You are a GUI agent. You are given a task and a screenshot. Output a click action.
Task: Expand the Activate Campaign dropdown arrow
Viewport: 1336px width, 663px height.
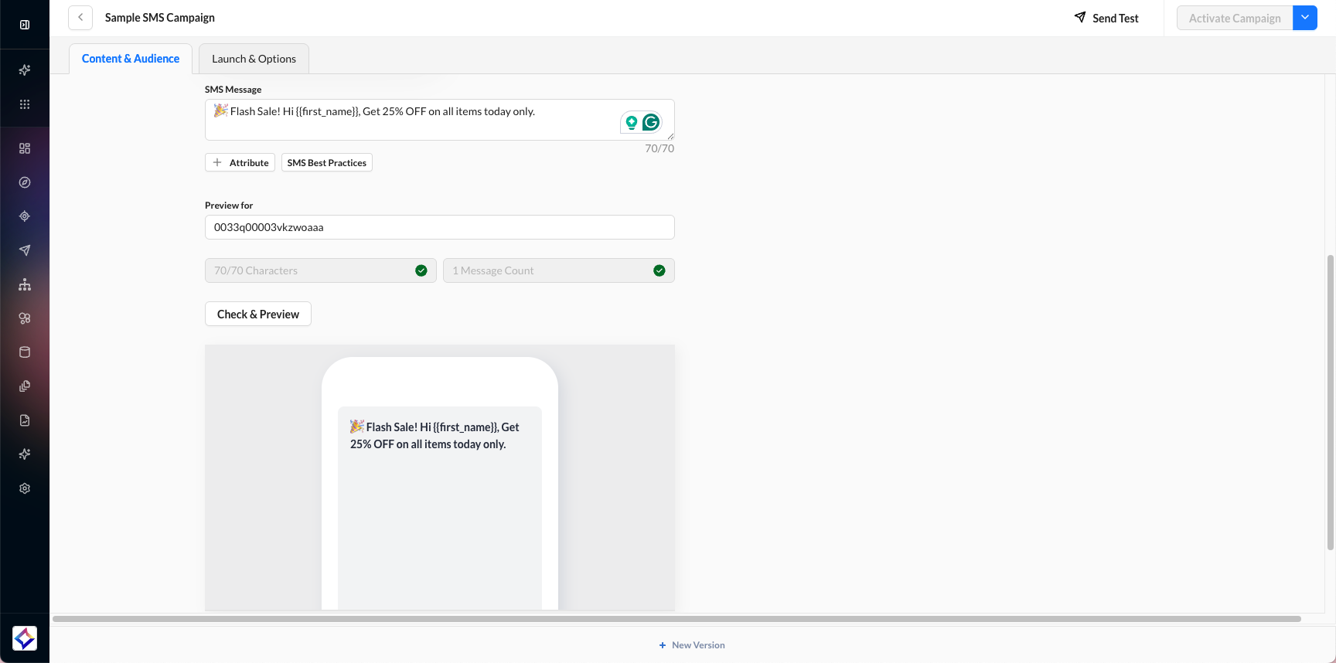[x=1305, y=18]
